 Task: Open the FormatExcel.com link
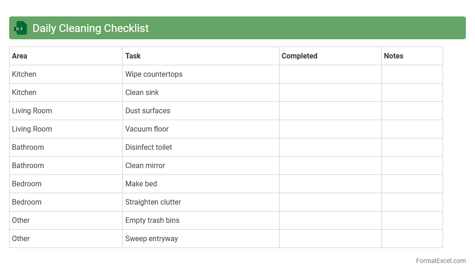pos(440,261)
